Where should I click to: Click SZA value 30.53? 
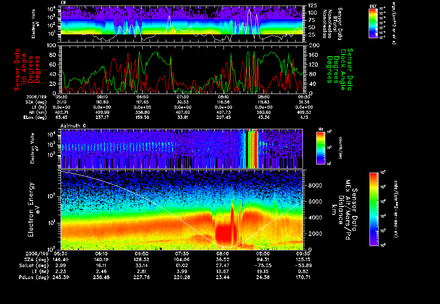183,102
